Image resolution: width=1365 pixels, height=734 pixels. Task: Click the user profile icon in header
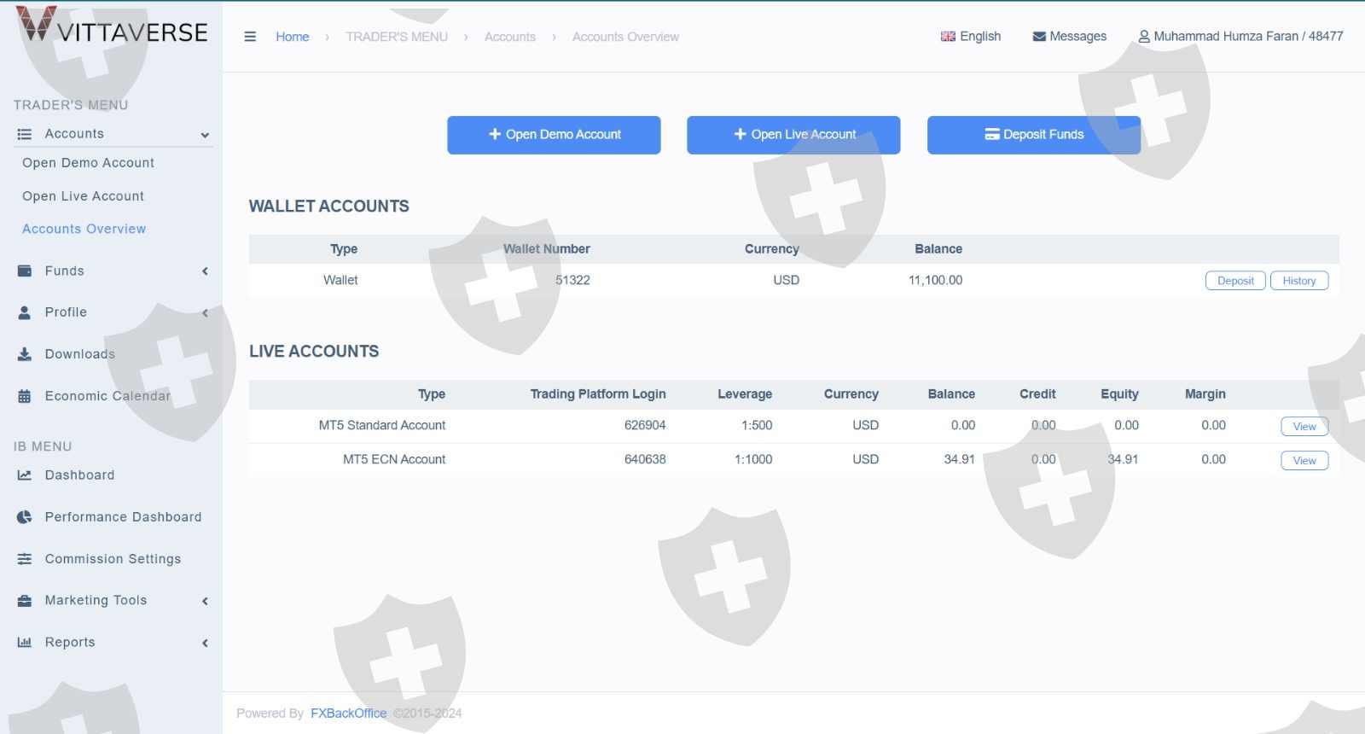coord(1144,37)
